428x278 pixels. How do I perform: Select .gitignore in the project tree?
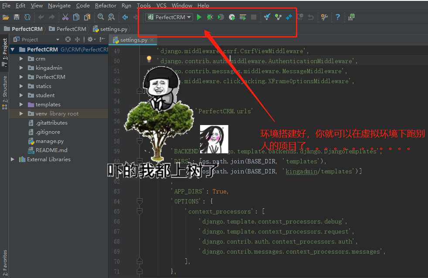[44, 132]
